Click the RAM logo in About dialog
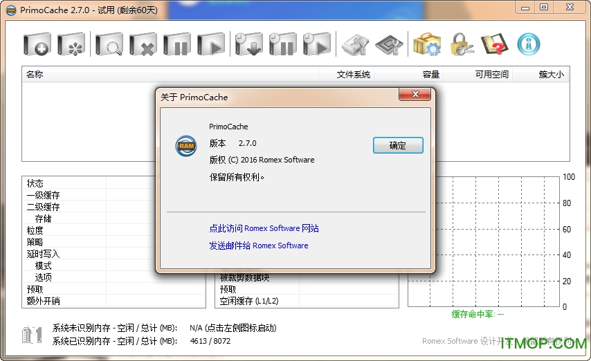 pos(186,146)
